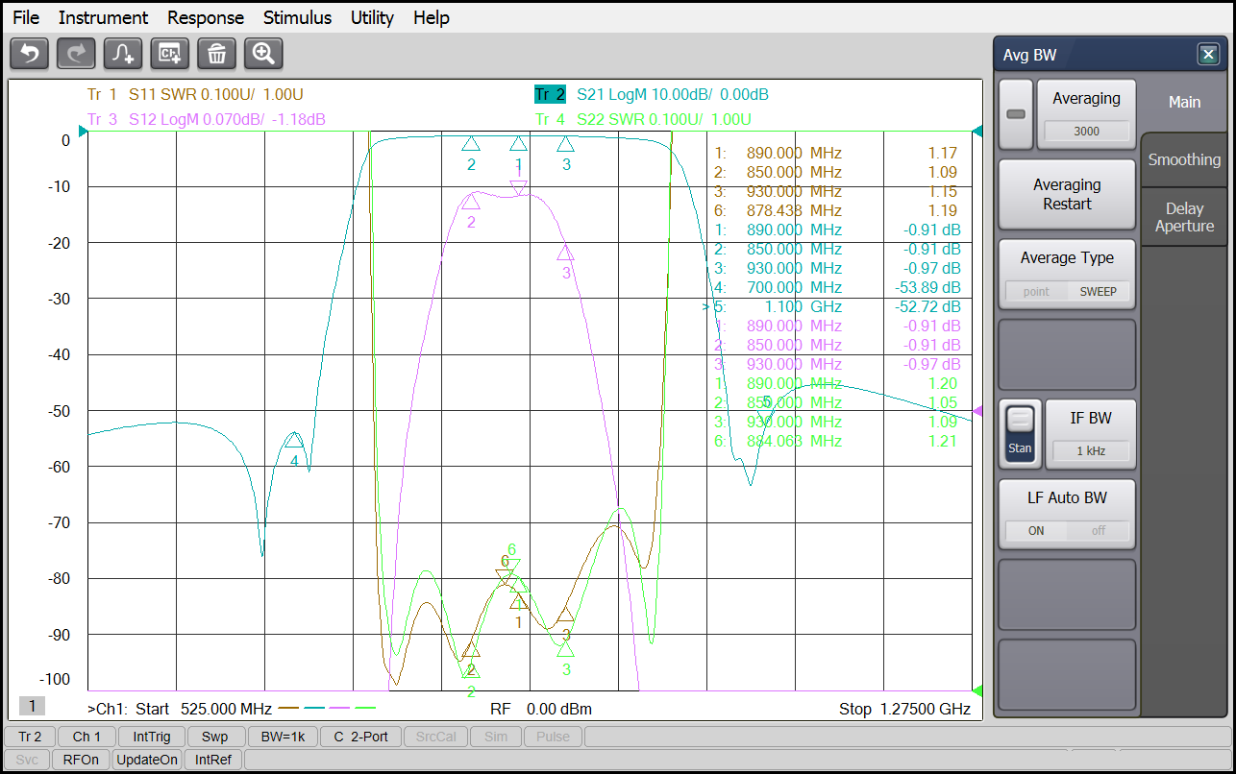
Task: Open the Instrument menu
Action: pyautogui.click(x=103, y=17)
